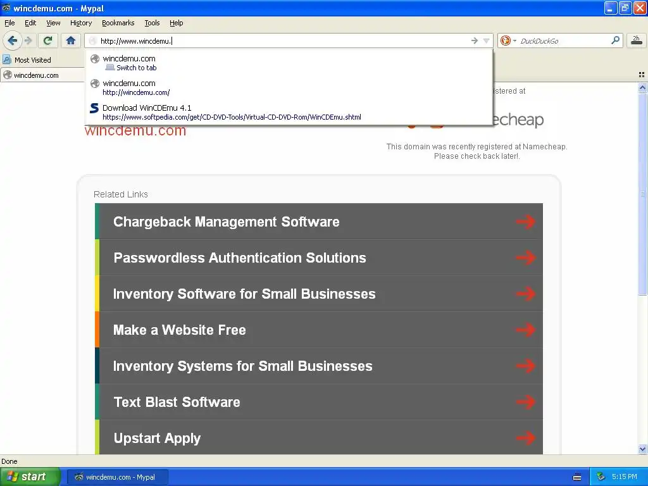The height and width of the screenshot is (486, 648).
Task: Click the Softpedia S icon in suggestions
Action: coord(94,108)
